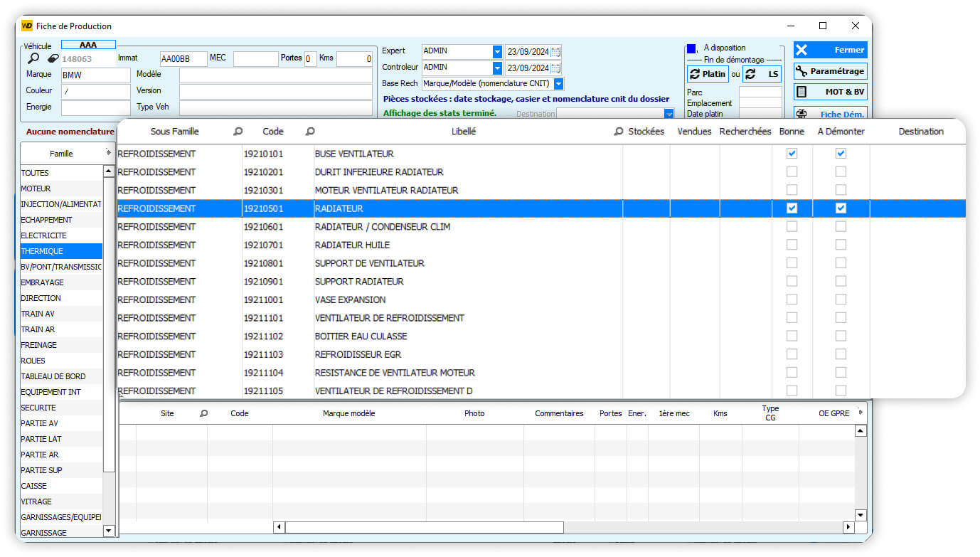This screenshot has width=980, height=557.
Task: Open the calendar icon on the Expert date
Action: [555, 52]
